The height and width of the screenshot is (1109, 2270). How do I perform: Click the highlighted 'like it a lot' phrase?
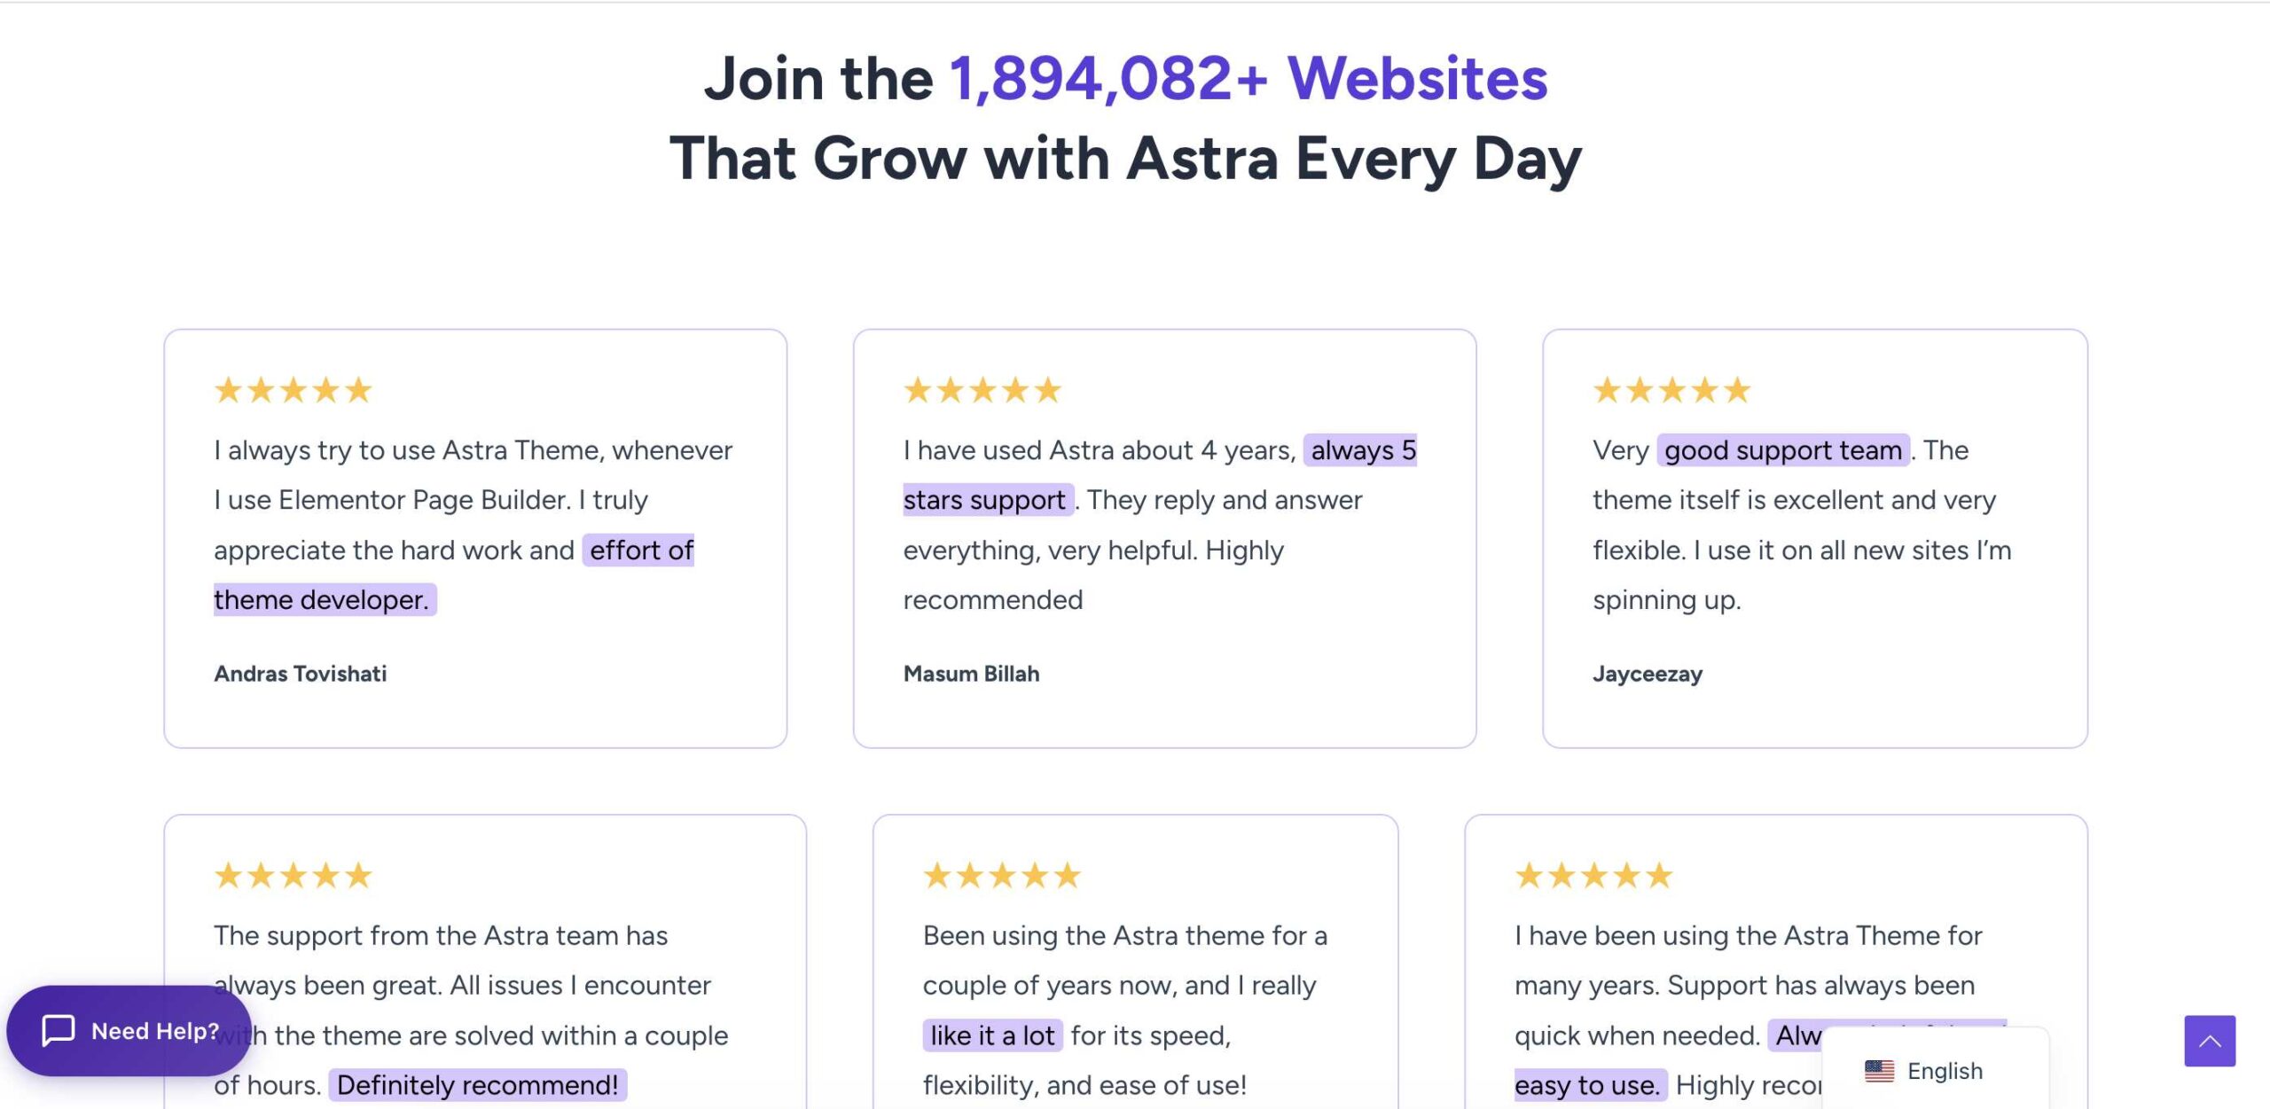point(992,1035)
